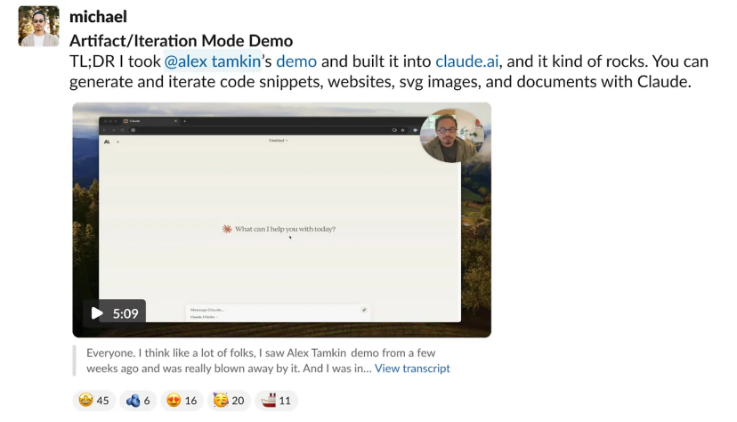Click the Untitled title dropdown in video
The width and height of the screenshot is (737, 422).
pos(279,140)
